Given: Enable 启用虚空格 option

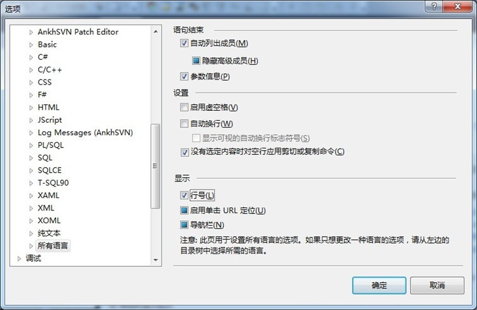Looking at the screenshot, I should point(184,107).
